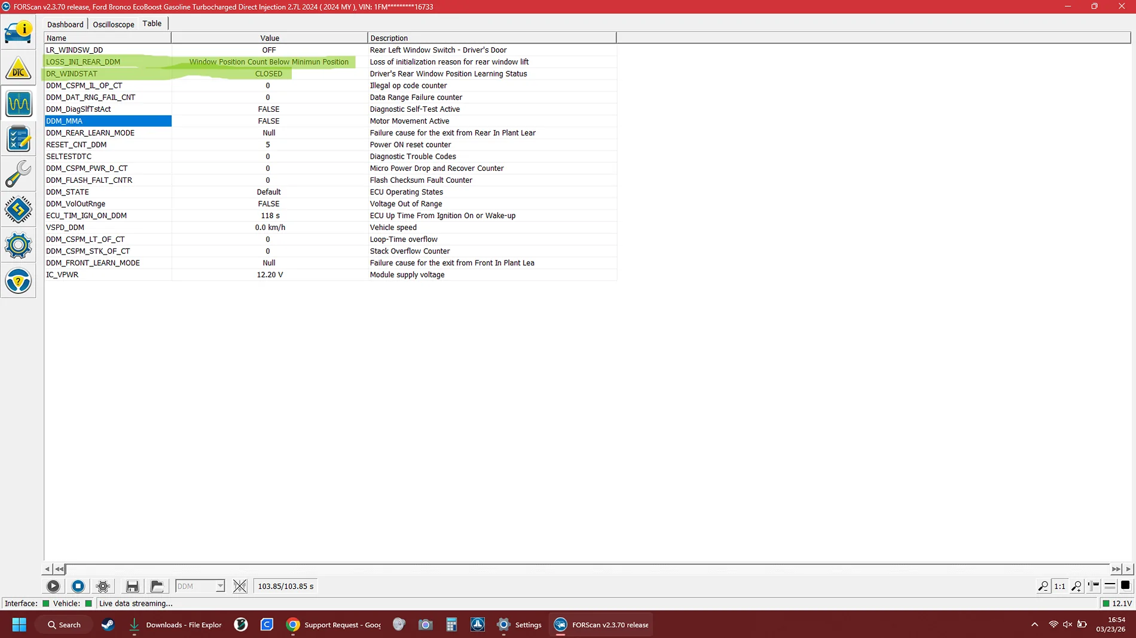Jump to start with the rewind double arrow
The width and height of the screenshot is (1136, 638).
click(59, 569)
